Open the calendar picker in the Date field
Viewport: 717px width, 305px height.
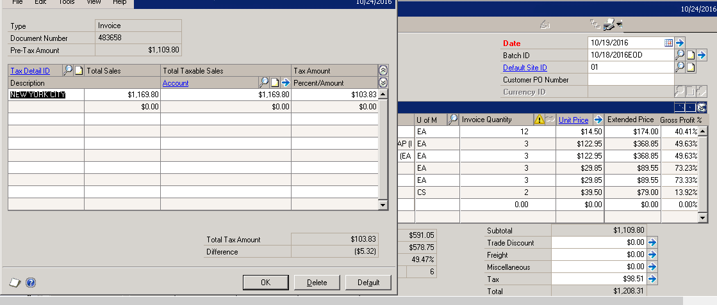click(668, 43)
